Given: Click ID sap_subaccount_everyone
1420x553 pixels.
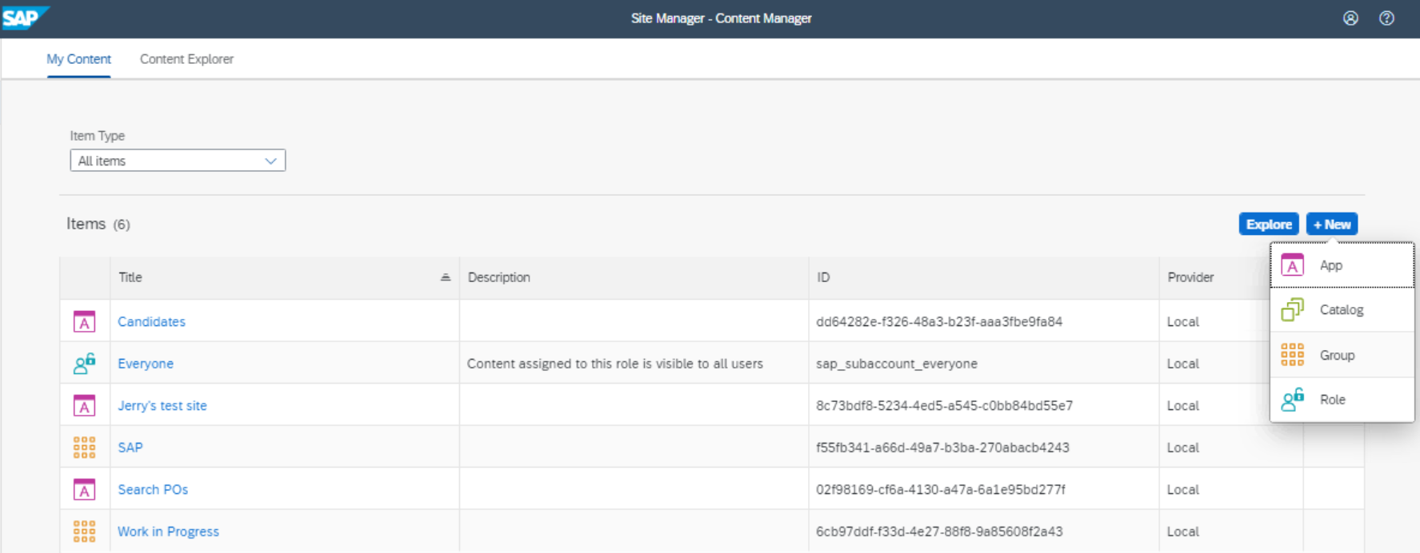Looking at the screenshot, I should click(897, 364).
